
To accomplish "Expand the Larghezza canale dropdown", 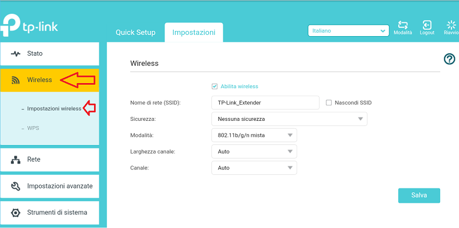I will click(254, 152).
